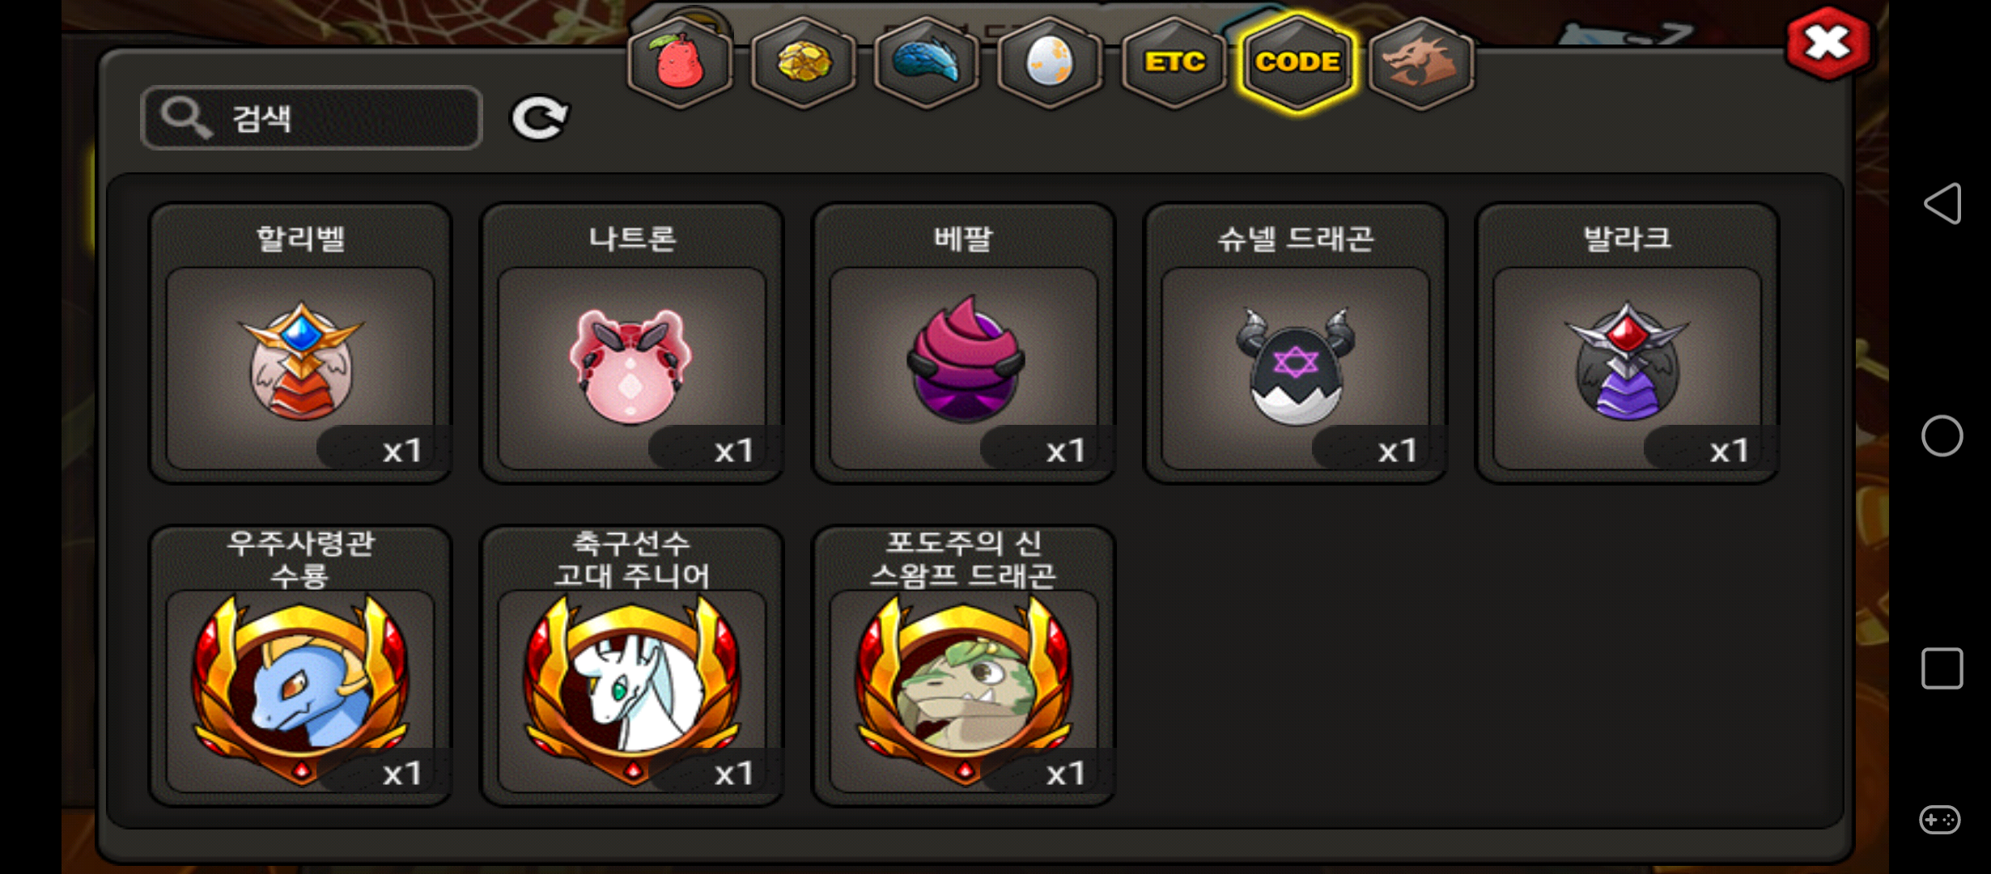The width and height of the screenshot is (1991, 874).
Task: Switch to the blue feather category tab
Action: [926, 62]
